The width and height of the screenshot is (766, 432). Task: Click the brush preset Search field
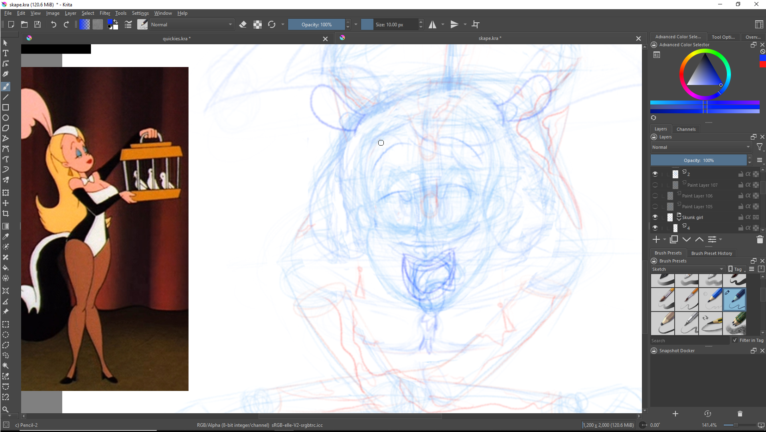click(x=689, y=341)
